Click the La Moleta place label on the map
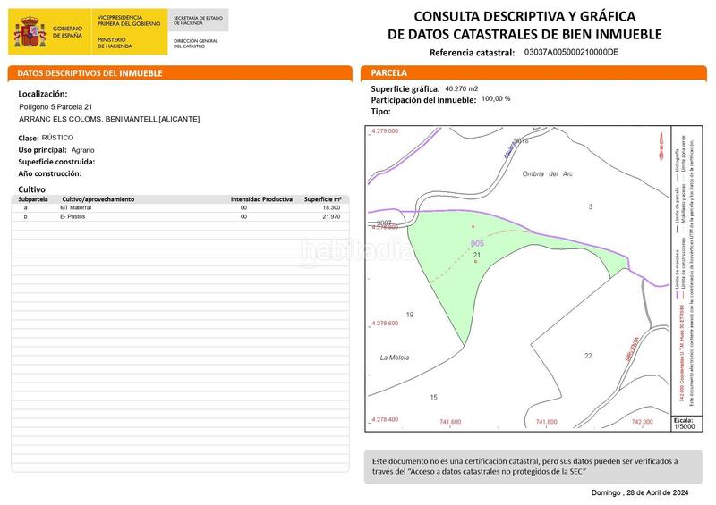This screenshot has height=505, width=716. click(395, 358)
